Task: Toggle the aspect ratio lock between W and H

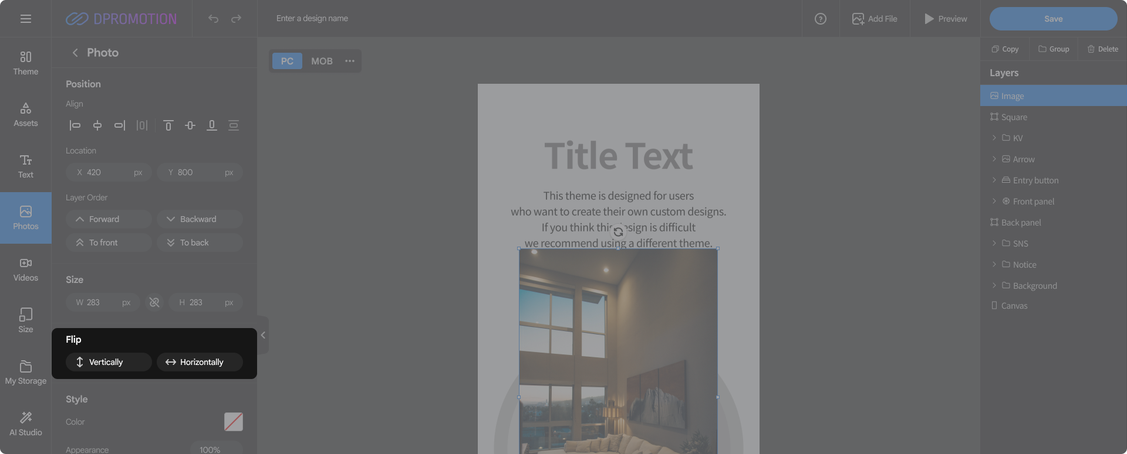Action: tap(154, 302)
